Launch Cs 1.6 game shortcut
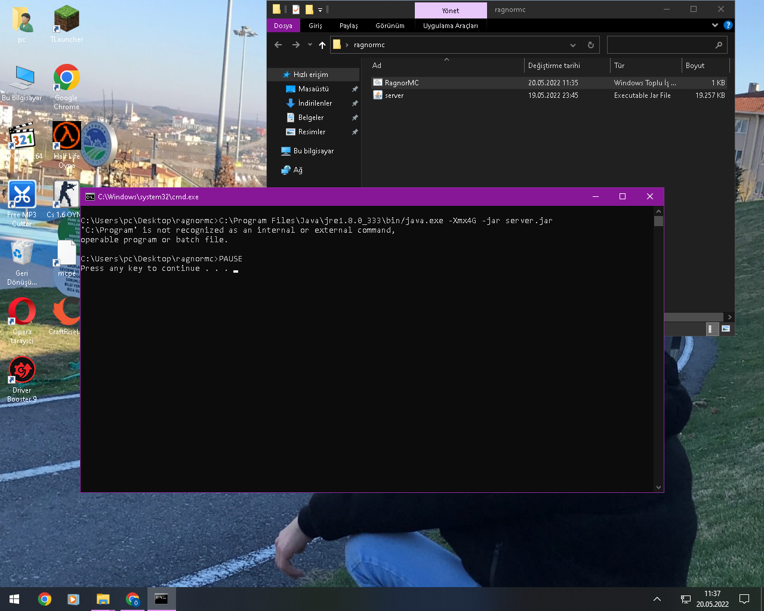This screenshot has width=764, height=611. pyautogui.click(x=64, y=200)
